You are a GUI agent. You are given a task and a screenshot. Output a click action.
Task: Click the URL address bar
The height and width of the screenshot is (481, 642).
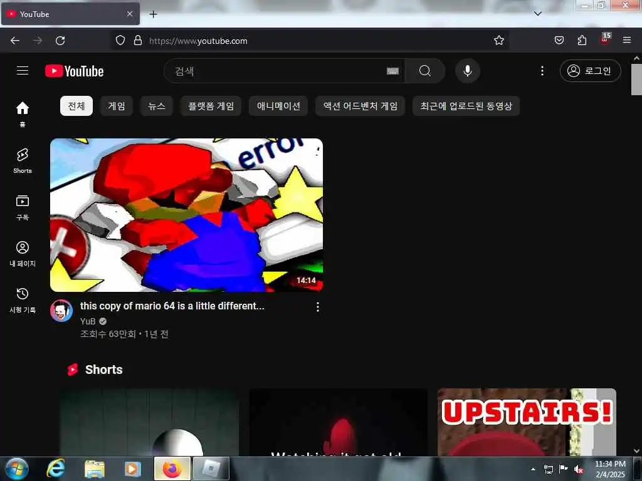click(x=310, y=41)
